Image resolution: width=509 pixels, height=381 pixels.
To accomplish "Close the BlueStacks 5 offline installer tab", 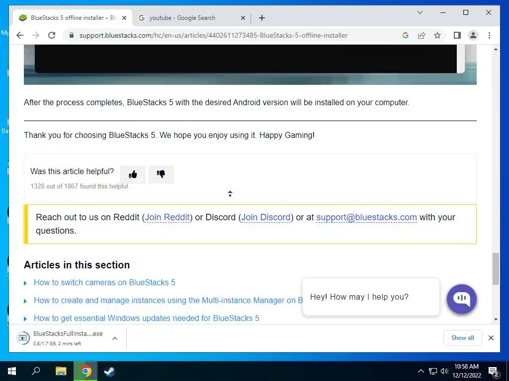I will (x=124, y=18).
